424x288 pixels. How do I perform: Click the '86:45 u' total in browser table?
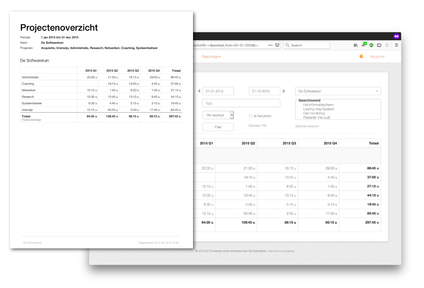point(373,168)
